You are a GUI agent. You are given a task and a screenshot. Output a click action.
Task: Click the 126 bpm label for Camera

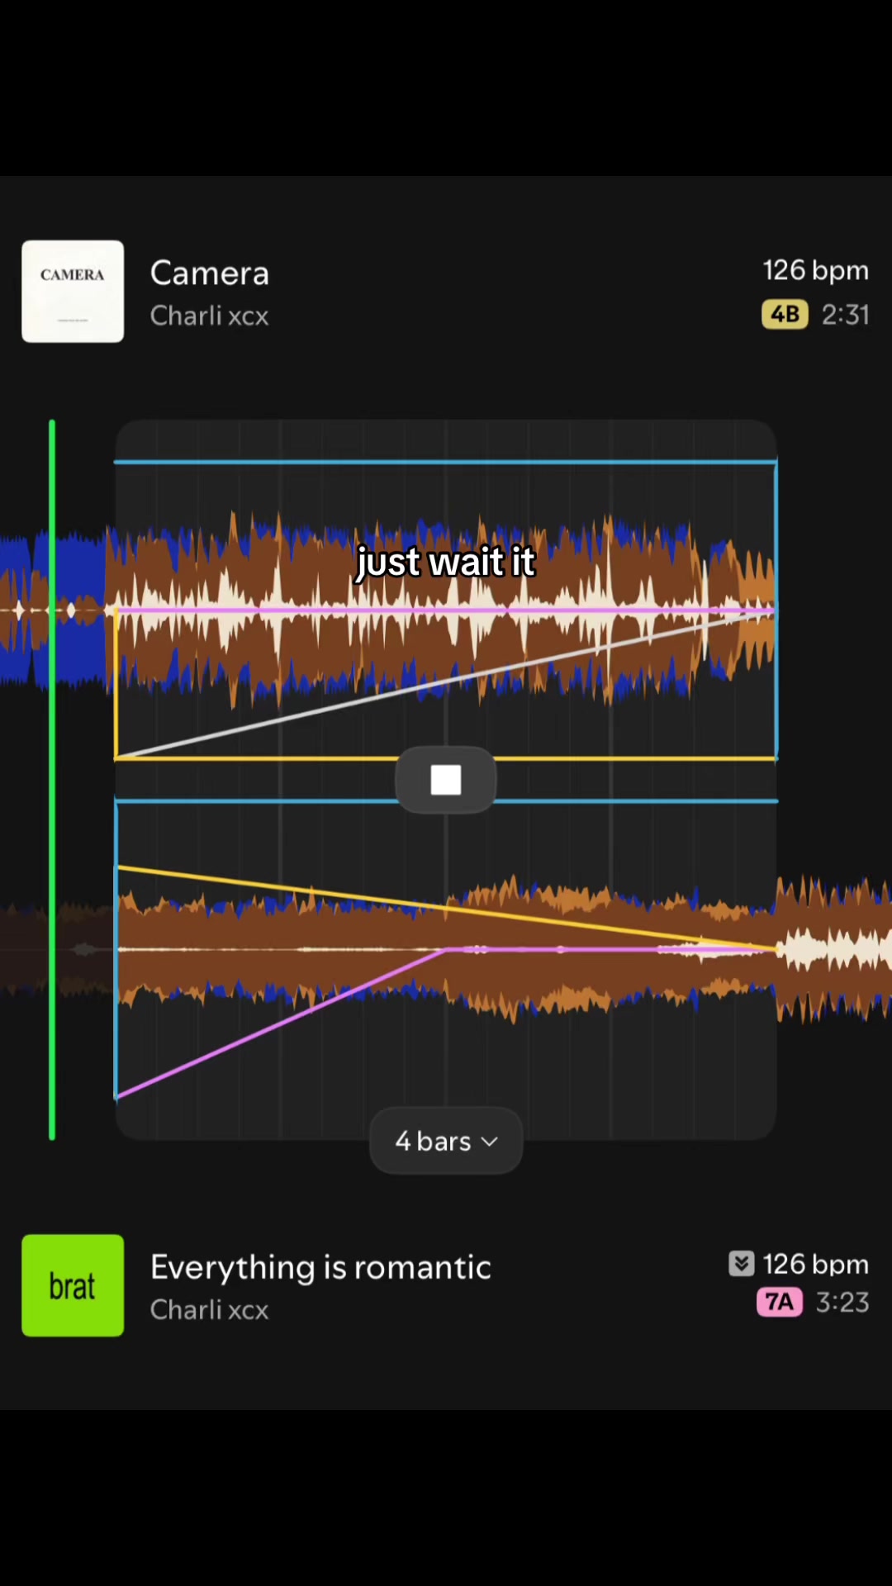click(815, 270)
